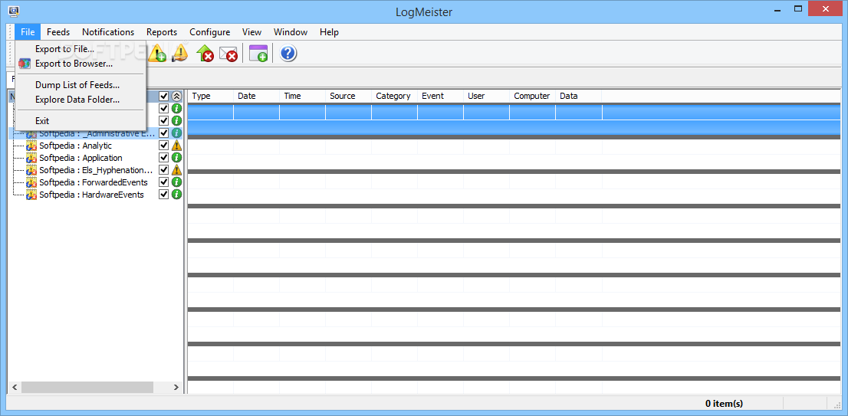Image resolution: width=848 pixels, height=416 pixels.
Task: Click the purple window icon with green plus
Action: [x=258, y=53]
